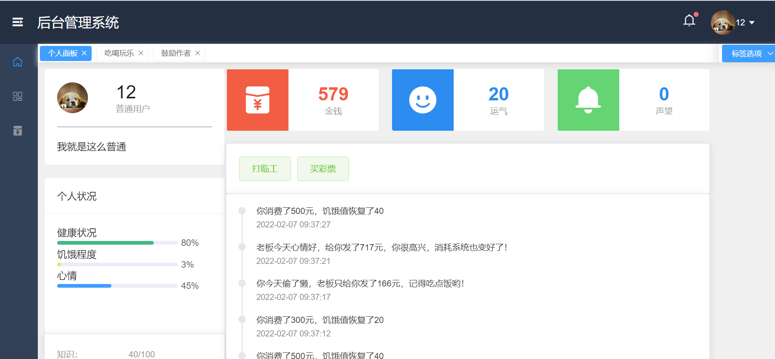Click the timeline dot beside 09:37:21 entry
The image size is (775, 359).
242,247
